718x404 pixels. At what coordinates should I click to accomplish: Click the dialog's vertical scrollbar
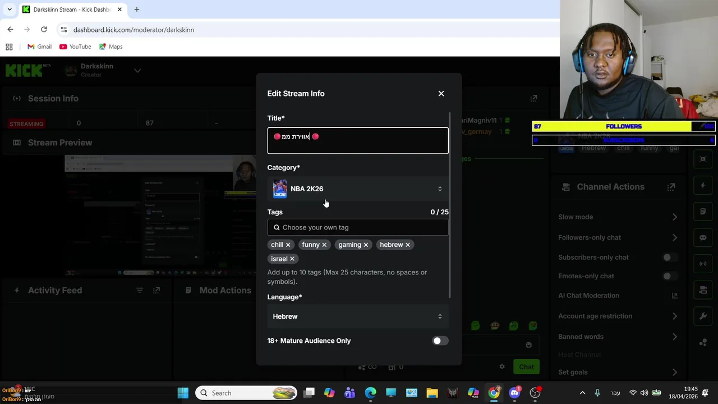coord(450,205)
